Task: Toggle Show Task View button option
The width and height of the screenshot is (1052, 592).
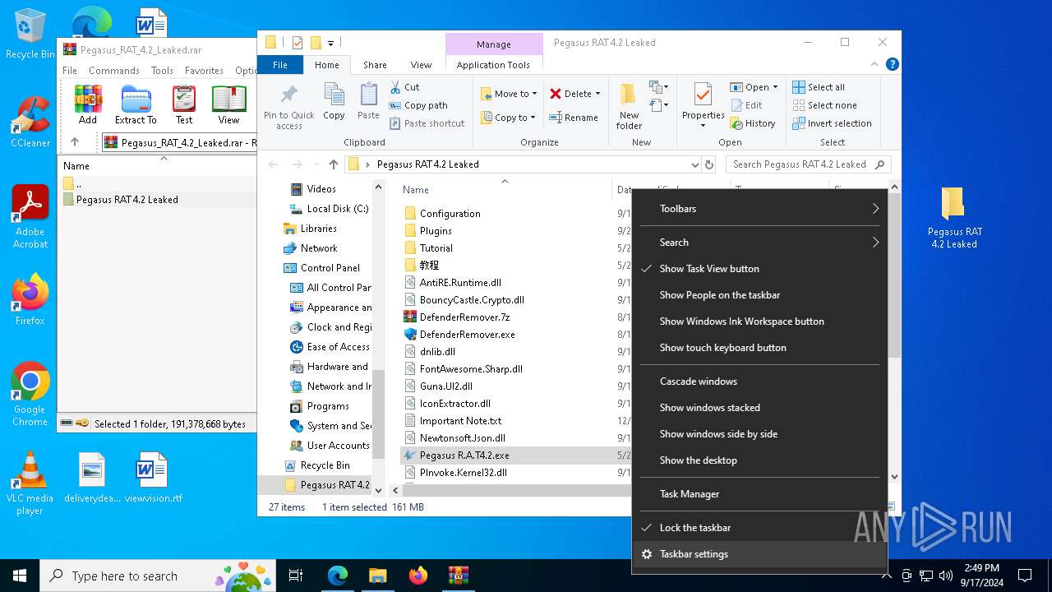Action: pyautogui.click(x=760, y=269)
